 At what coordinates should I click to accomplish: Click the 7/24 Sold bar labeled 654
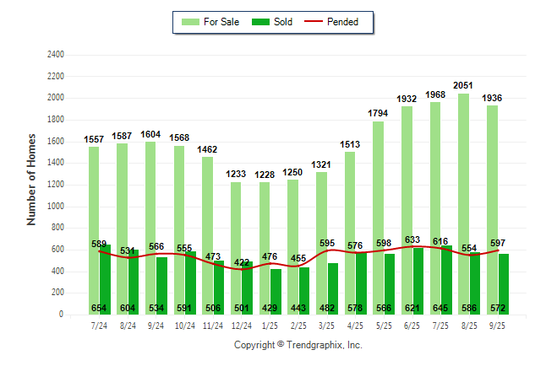pyautogui.click(x=106, y=278)
